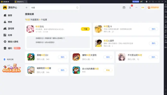
Task: Reserve 料理乱斗 with 预约 button
Action: pos(153,29)
